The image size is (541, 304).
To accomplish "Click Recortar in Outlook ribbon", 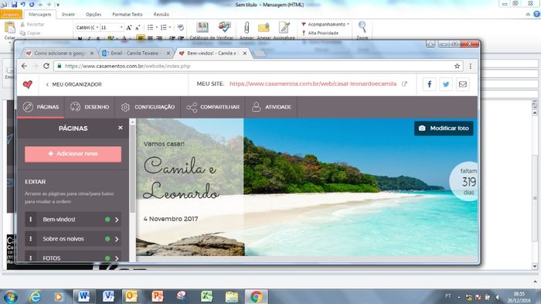I will (x=32, y=25).
